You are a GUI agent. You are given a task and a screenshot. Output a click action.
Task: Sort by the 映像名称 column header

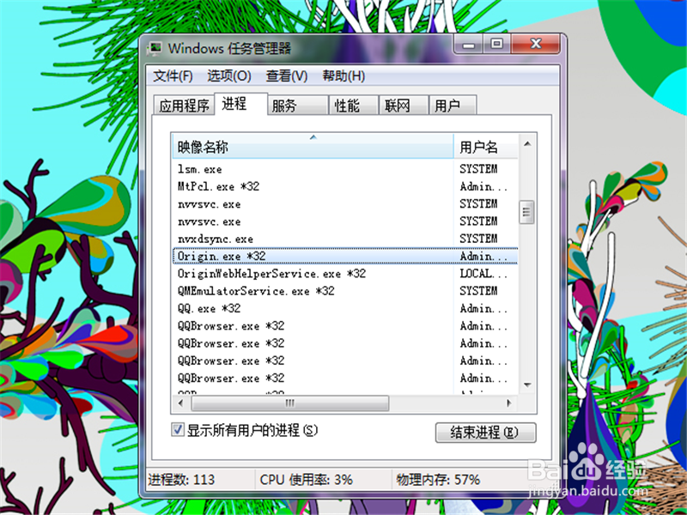click(313, 147)
